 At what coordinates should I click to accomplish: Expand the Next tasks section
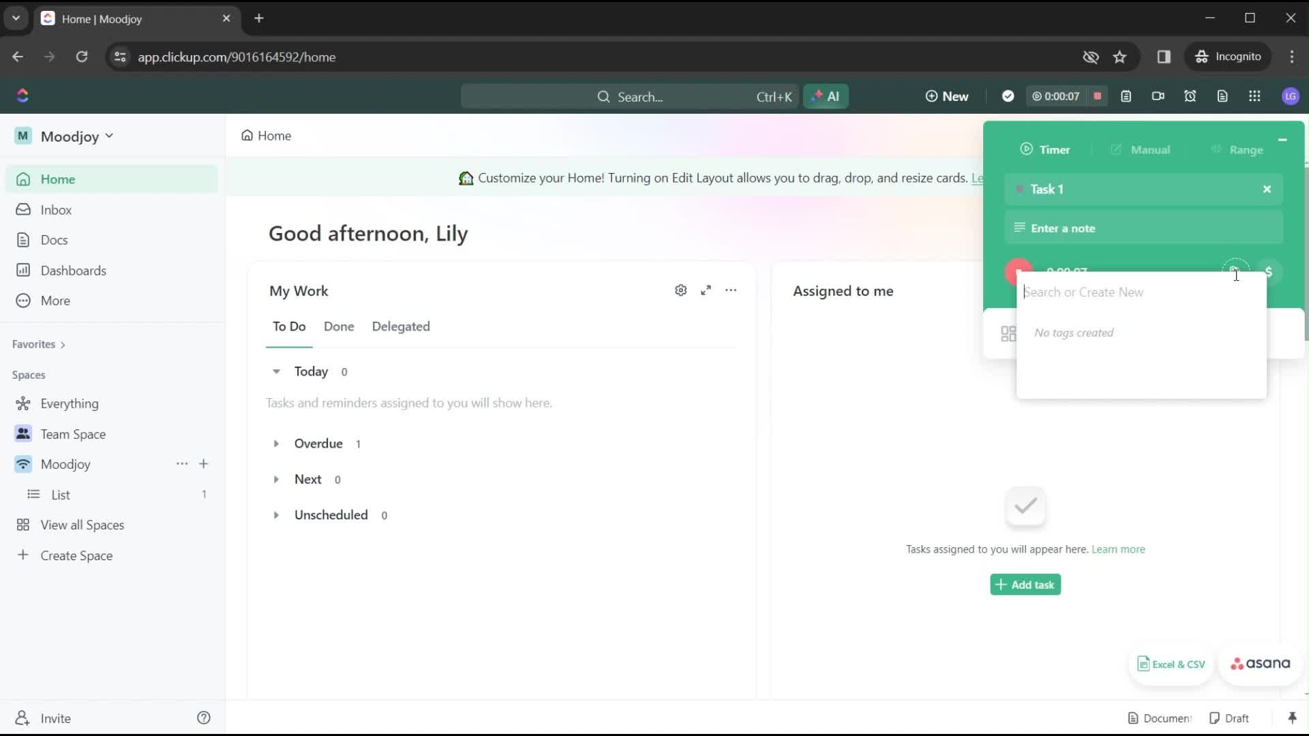(x=276, y=479)
